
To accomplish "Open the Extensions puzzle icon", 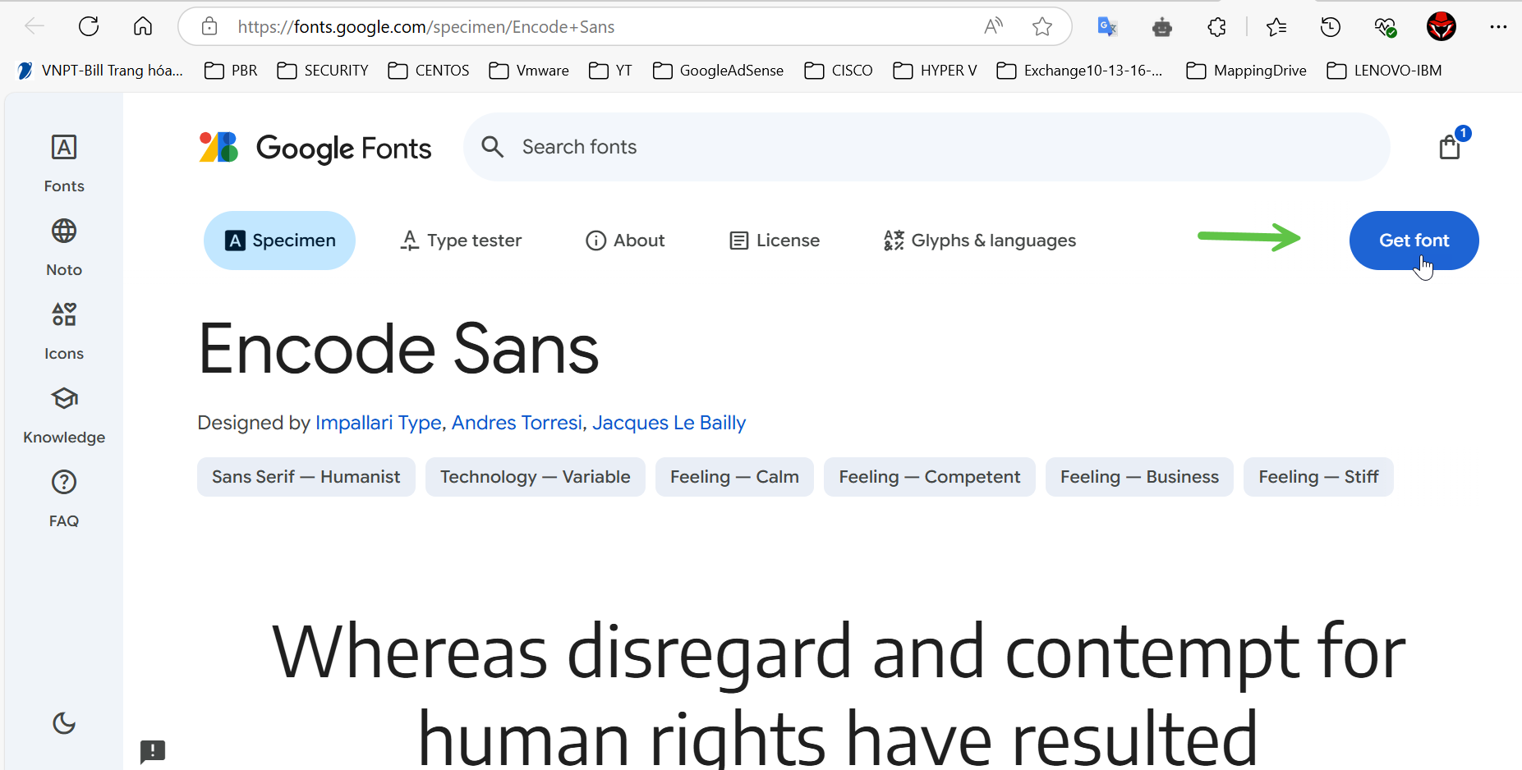I will click(1216, 27).
